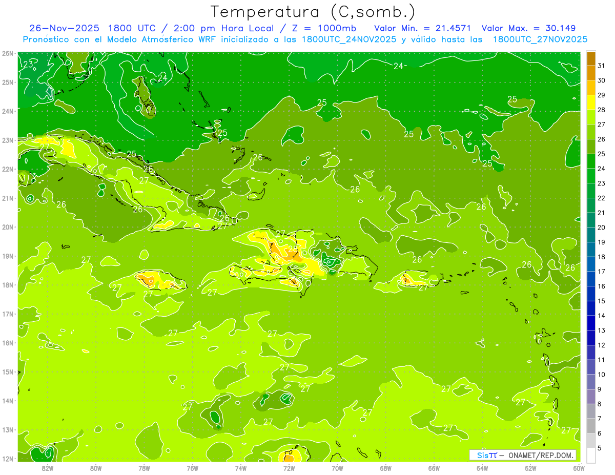The width and height of the screenshot is (615, 475).
Task: Click the color bar value 30
Action: click(602, 80)
